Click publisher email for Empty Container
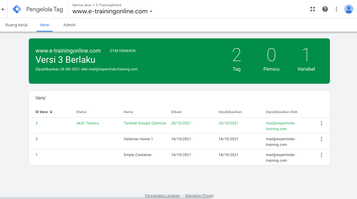The height and width of the screenshot is (199, 357). (280, 158)
